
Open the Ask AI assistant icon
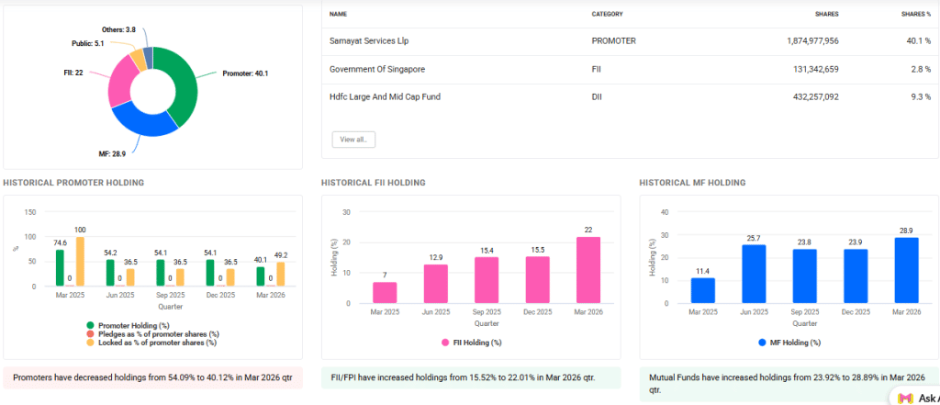point(905,397)
